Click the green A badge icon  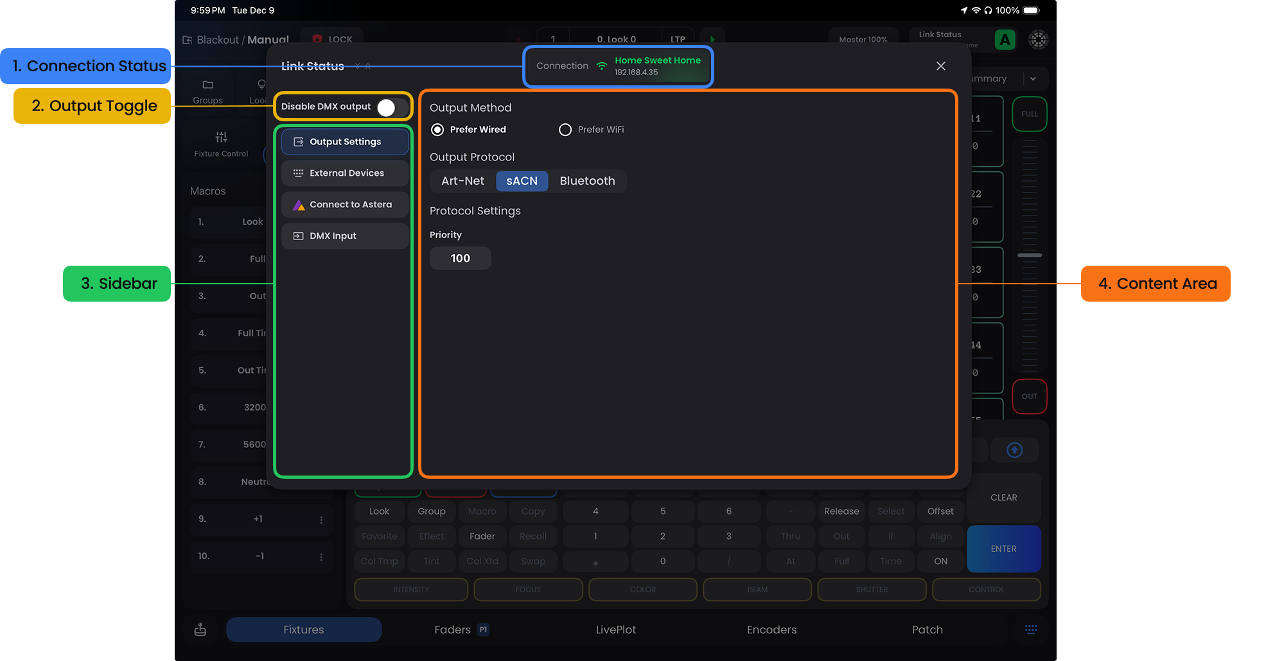pyautogui.click(x=1005, y=40)
